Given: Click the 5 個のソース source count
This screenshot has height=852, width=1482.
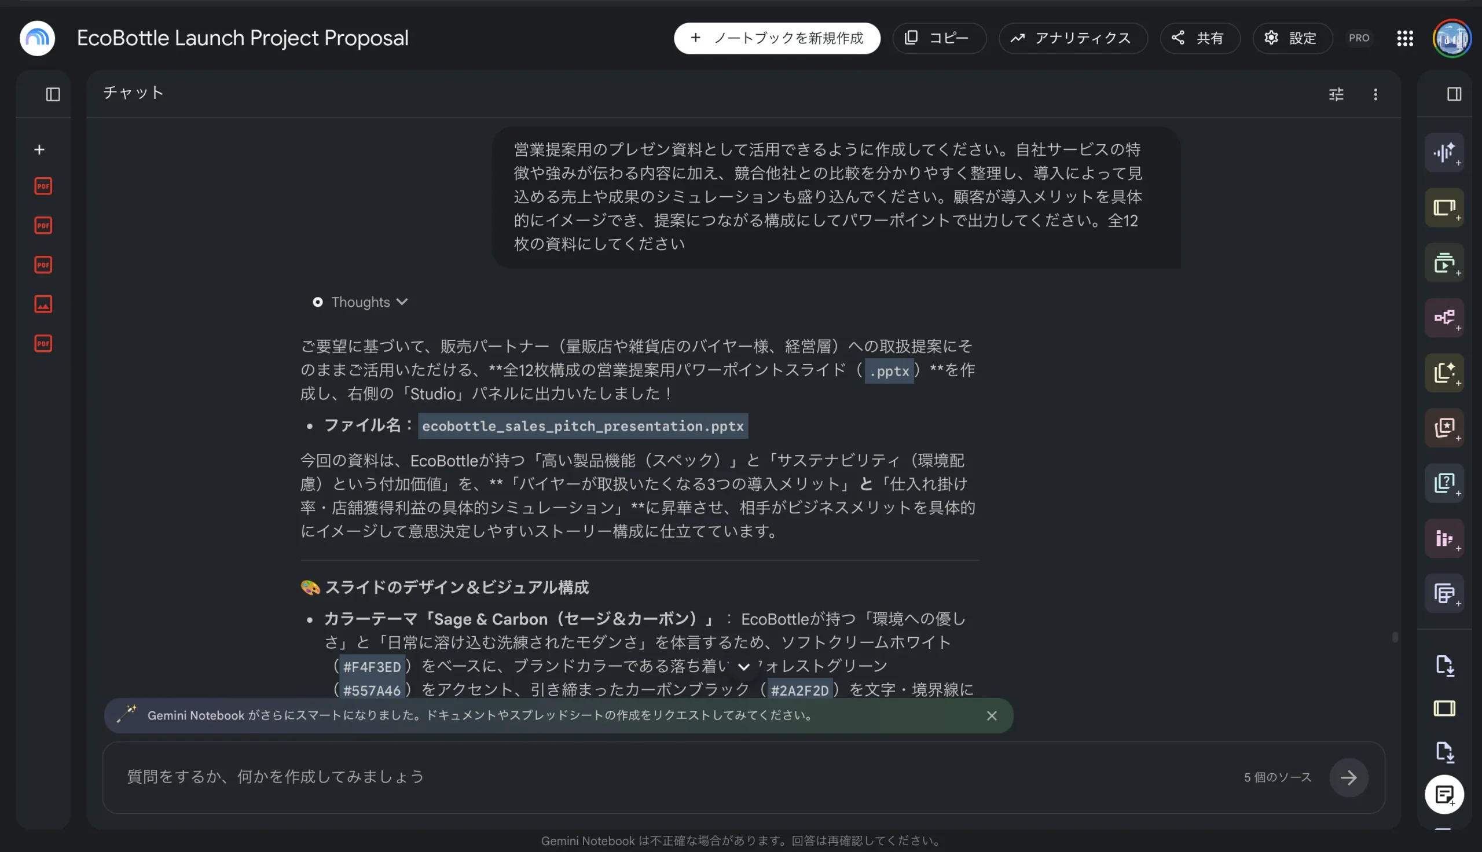Looking at the screenshot, I should pos(1277,778).
